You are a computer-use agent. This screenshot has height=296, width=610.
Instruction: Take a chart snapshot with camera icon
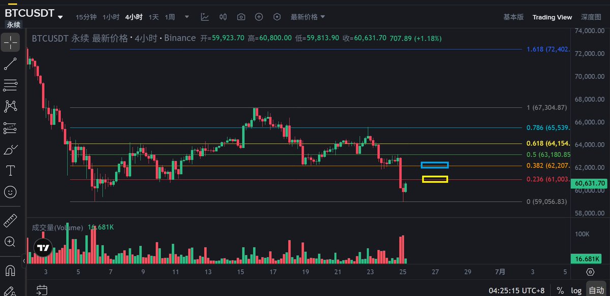click(x=241, y=17)
